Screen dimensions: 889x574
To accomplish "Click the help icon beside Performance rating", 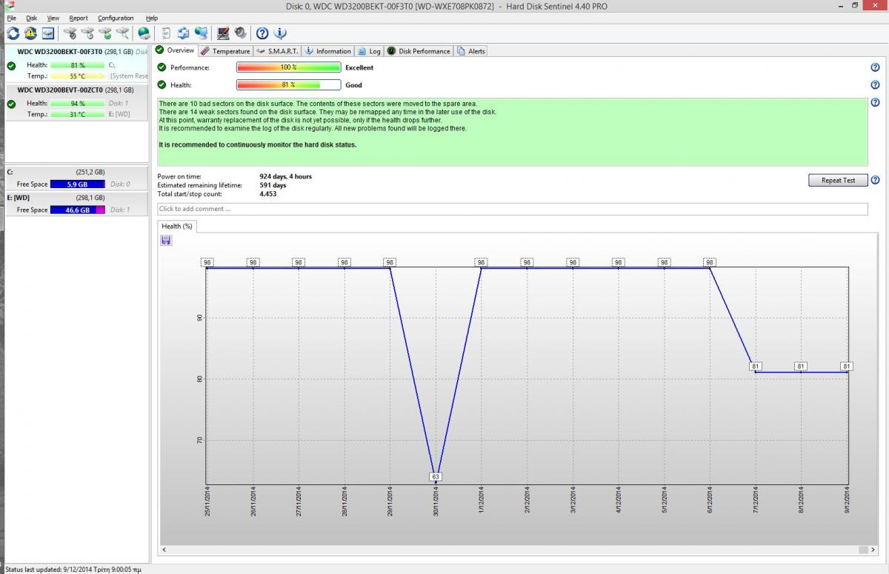I will click(875, 67).
